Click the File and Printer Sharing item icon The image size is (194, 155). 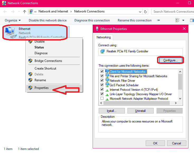pyautogui.click(x=107, y=76)
